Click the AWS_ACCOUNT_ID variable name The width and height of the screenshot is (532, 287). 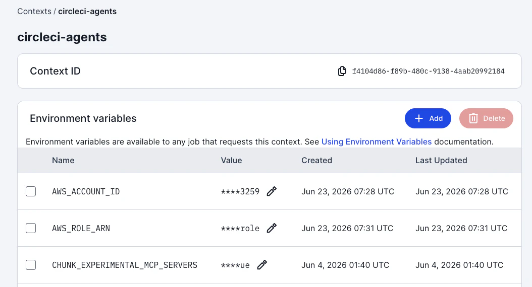(x=86, y=191)
